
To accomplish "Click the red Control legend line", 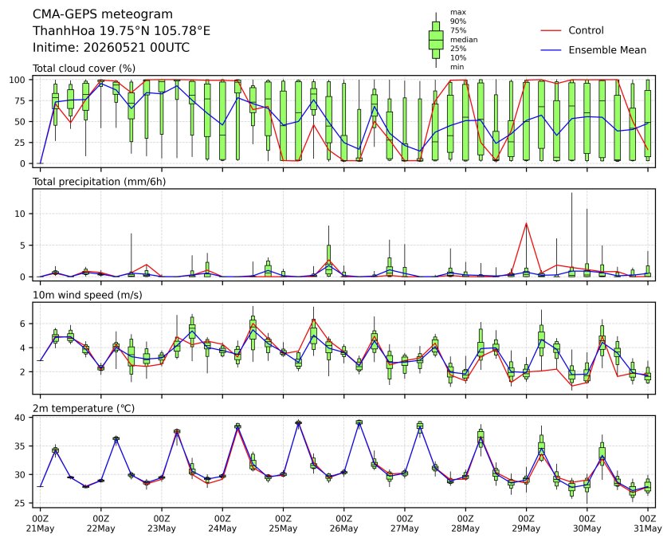I will [551, 30].
